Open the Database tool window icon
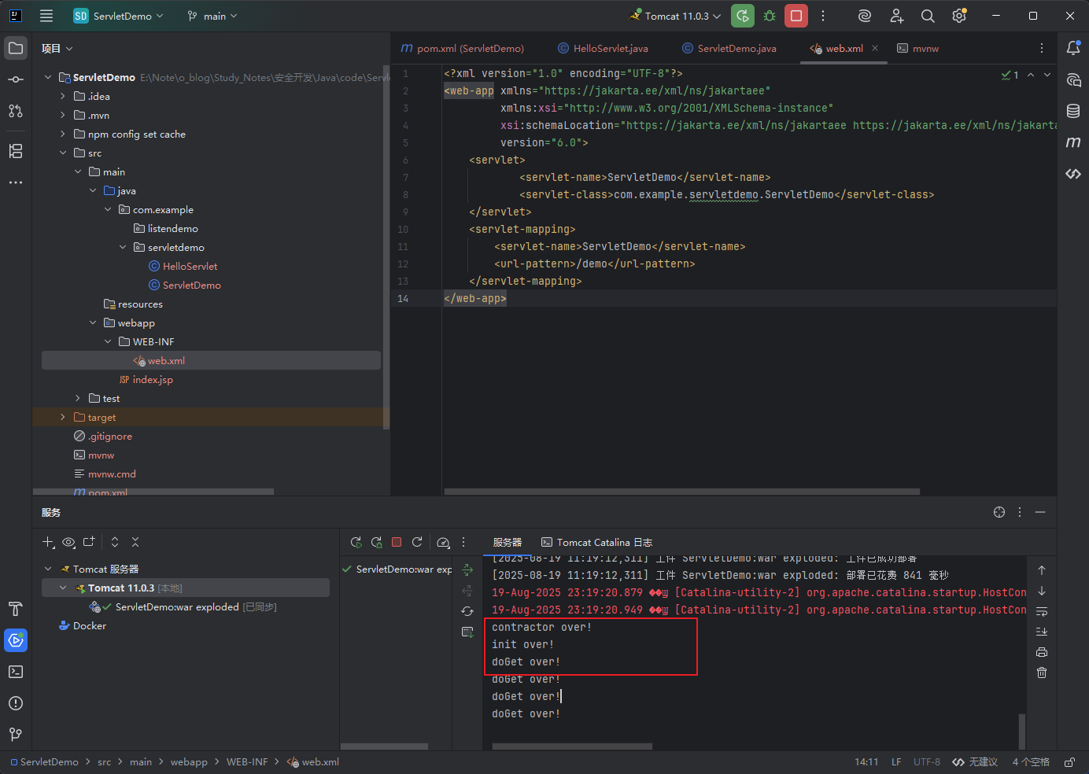 tap(1073, 111)
